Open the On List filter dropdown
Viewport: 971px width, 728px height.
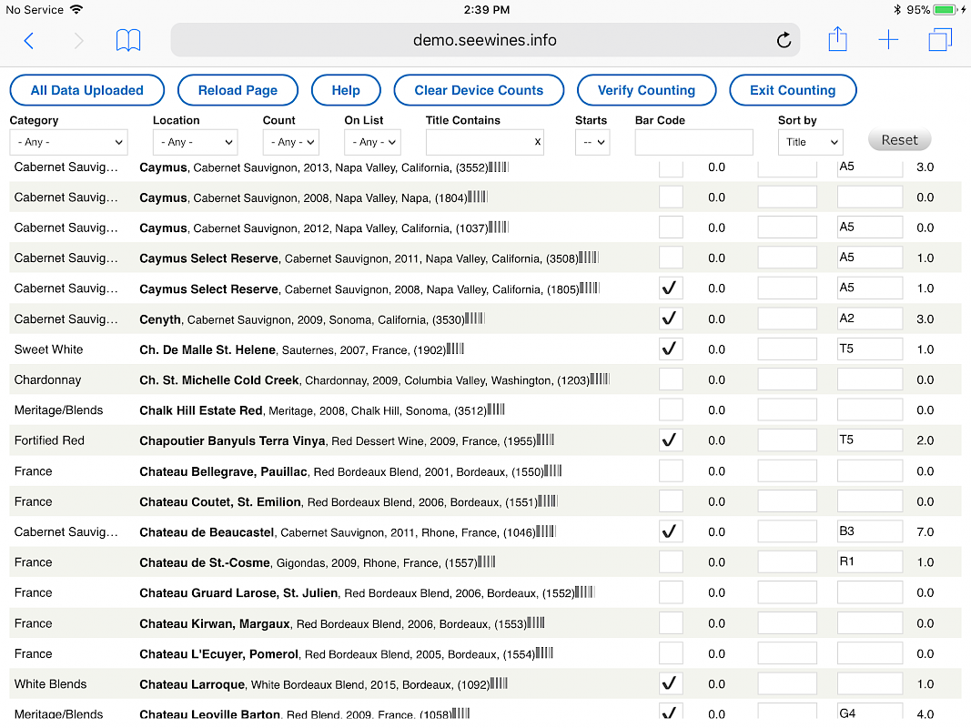(x=373, y=142)
